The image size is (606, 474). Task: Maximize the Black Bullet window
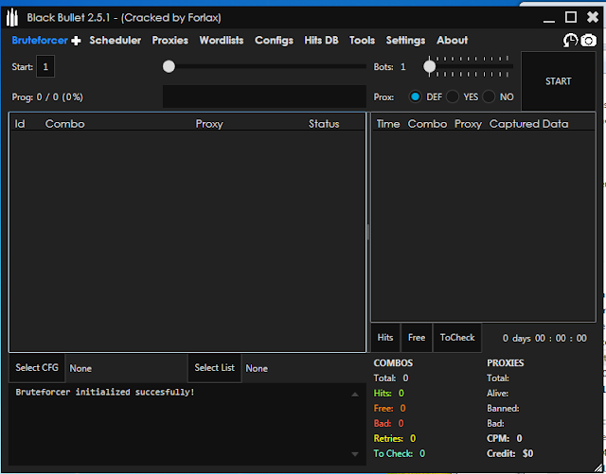(571, 16)
